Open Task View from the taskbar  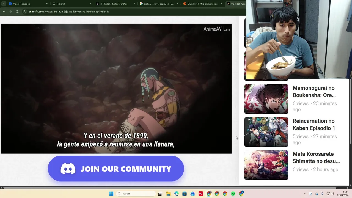click(x=160, y=194)
